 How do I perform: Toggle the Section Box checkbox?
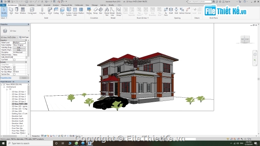(15, 74)
